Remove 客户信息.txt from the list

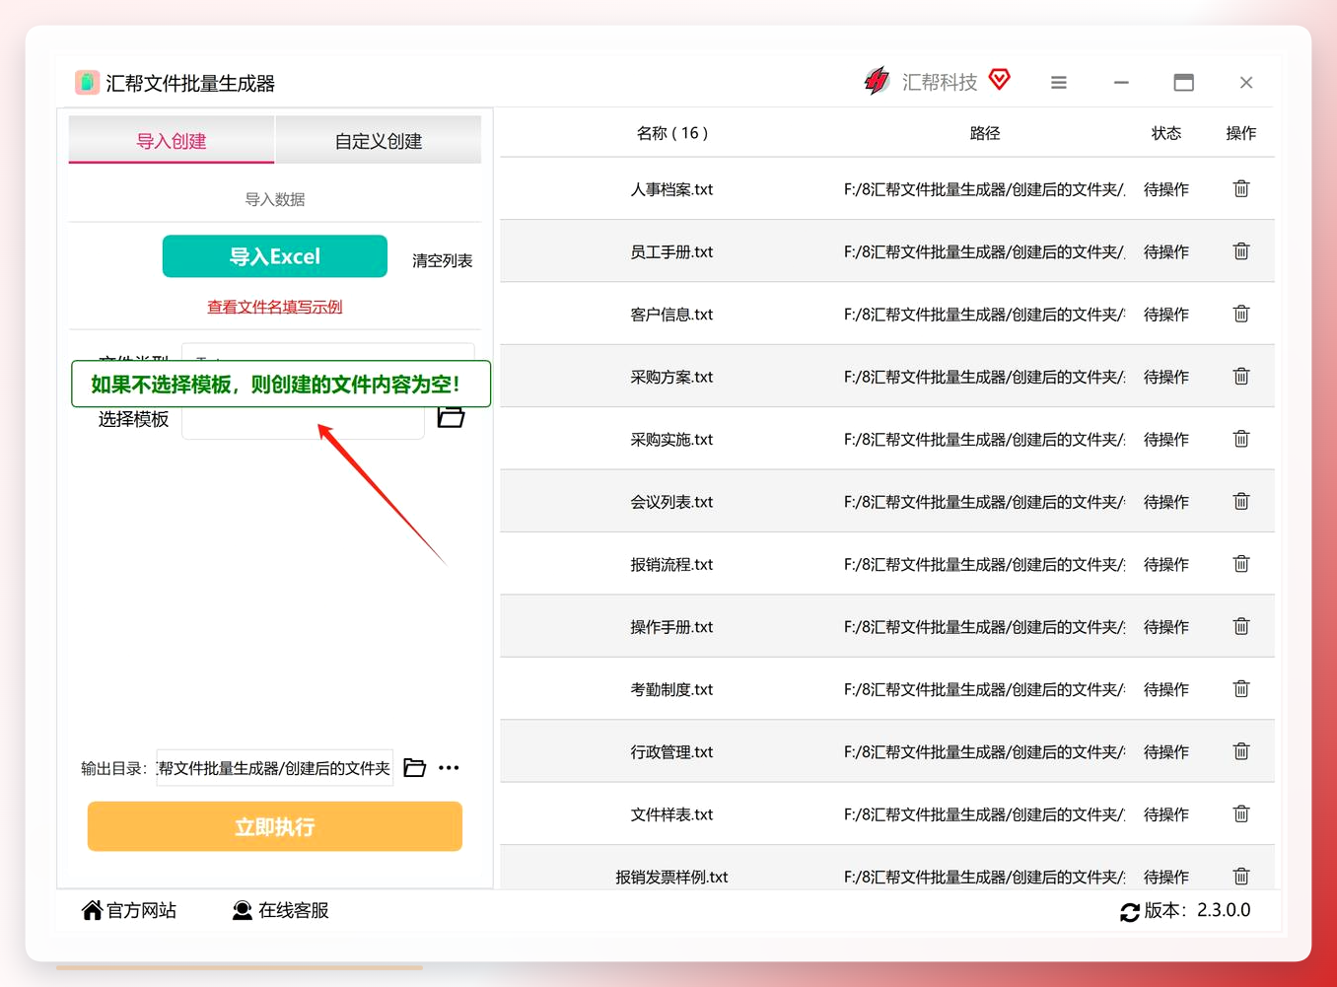[x=1241, y=314]
